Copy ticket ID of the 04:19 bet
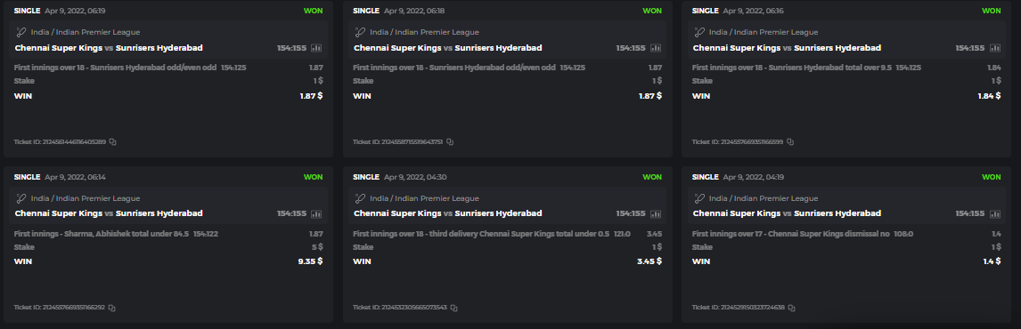Image resolution: width=1021 pixels, height=329 pixels. point(791,308)
